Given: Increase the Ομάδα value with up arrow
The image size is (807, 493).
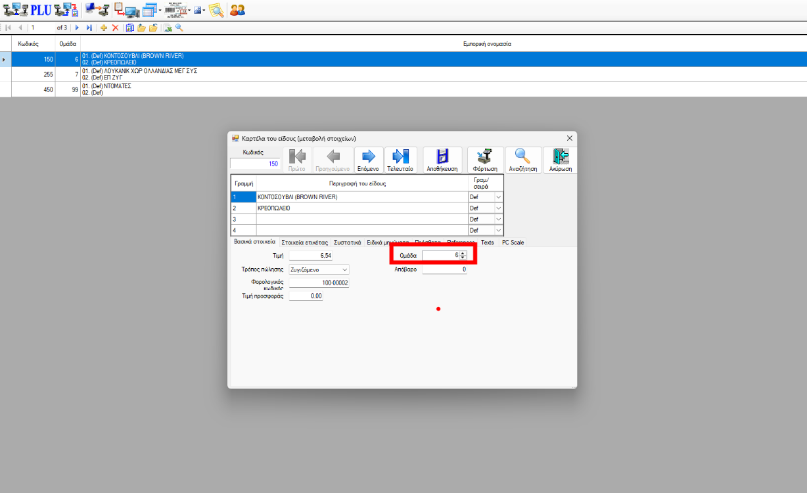Looking at the screenshot, I should pos(463,253).
